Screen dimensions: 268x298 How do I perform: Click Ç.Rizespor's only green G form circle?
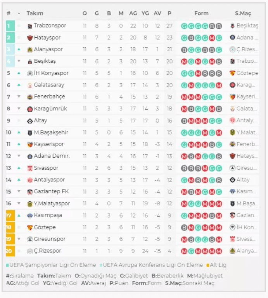coord(192,251)
